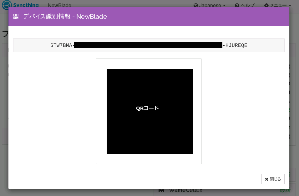This screenshot has width=299, height=196.
Task: Click the green 最新 status link for WaffleCellEx
Action: [285, 190]
